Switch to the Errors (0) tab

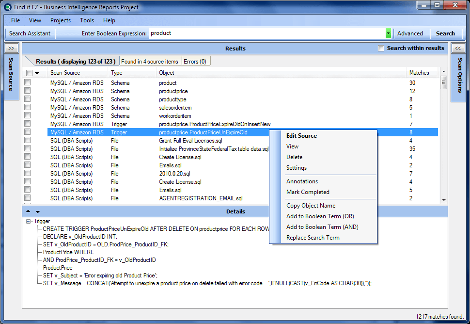point(195,62)
